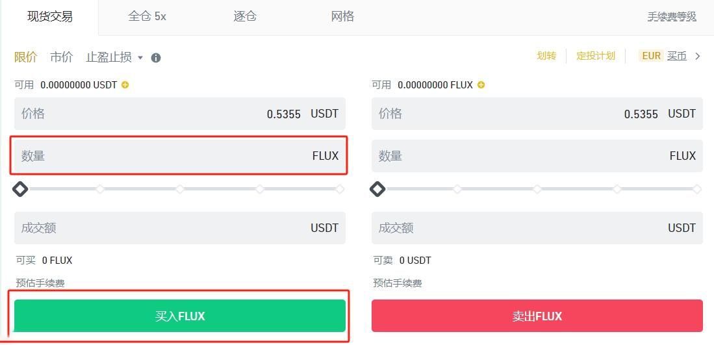Select the 限价 order type

coord(26,57)
